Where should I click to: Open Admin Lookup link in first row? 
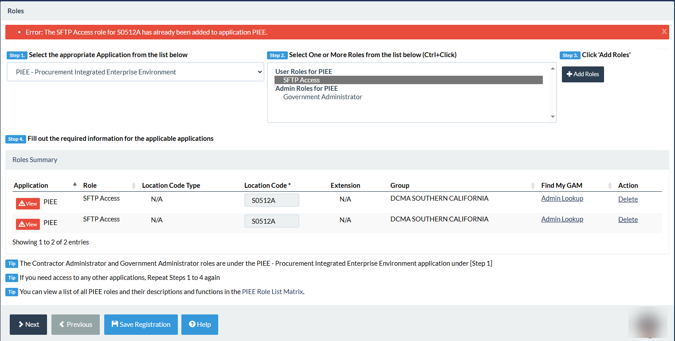(x=562, y=198)
